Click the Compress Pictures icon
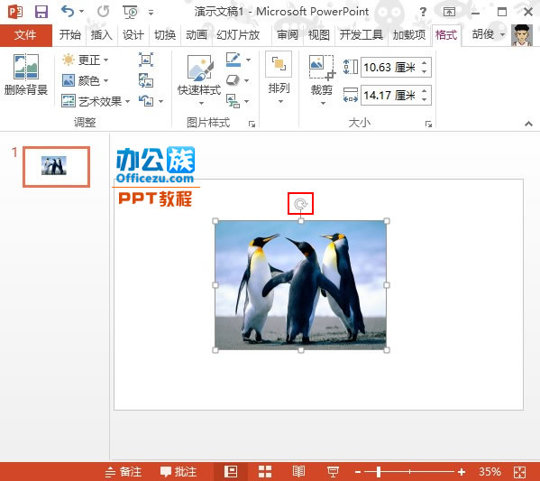This screenshot has height=481, width=540. point(146,60)
